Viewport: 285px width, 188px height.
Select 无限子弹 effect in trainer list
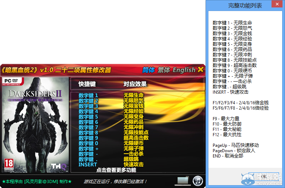pyautogui.click(x=134, y=148)
